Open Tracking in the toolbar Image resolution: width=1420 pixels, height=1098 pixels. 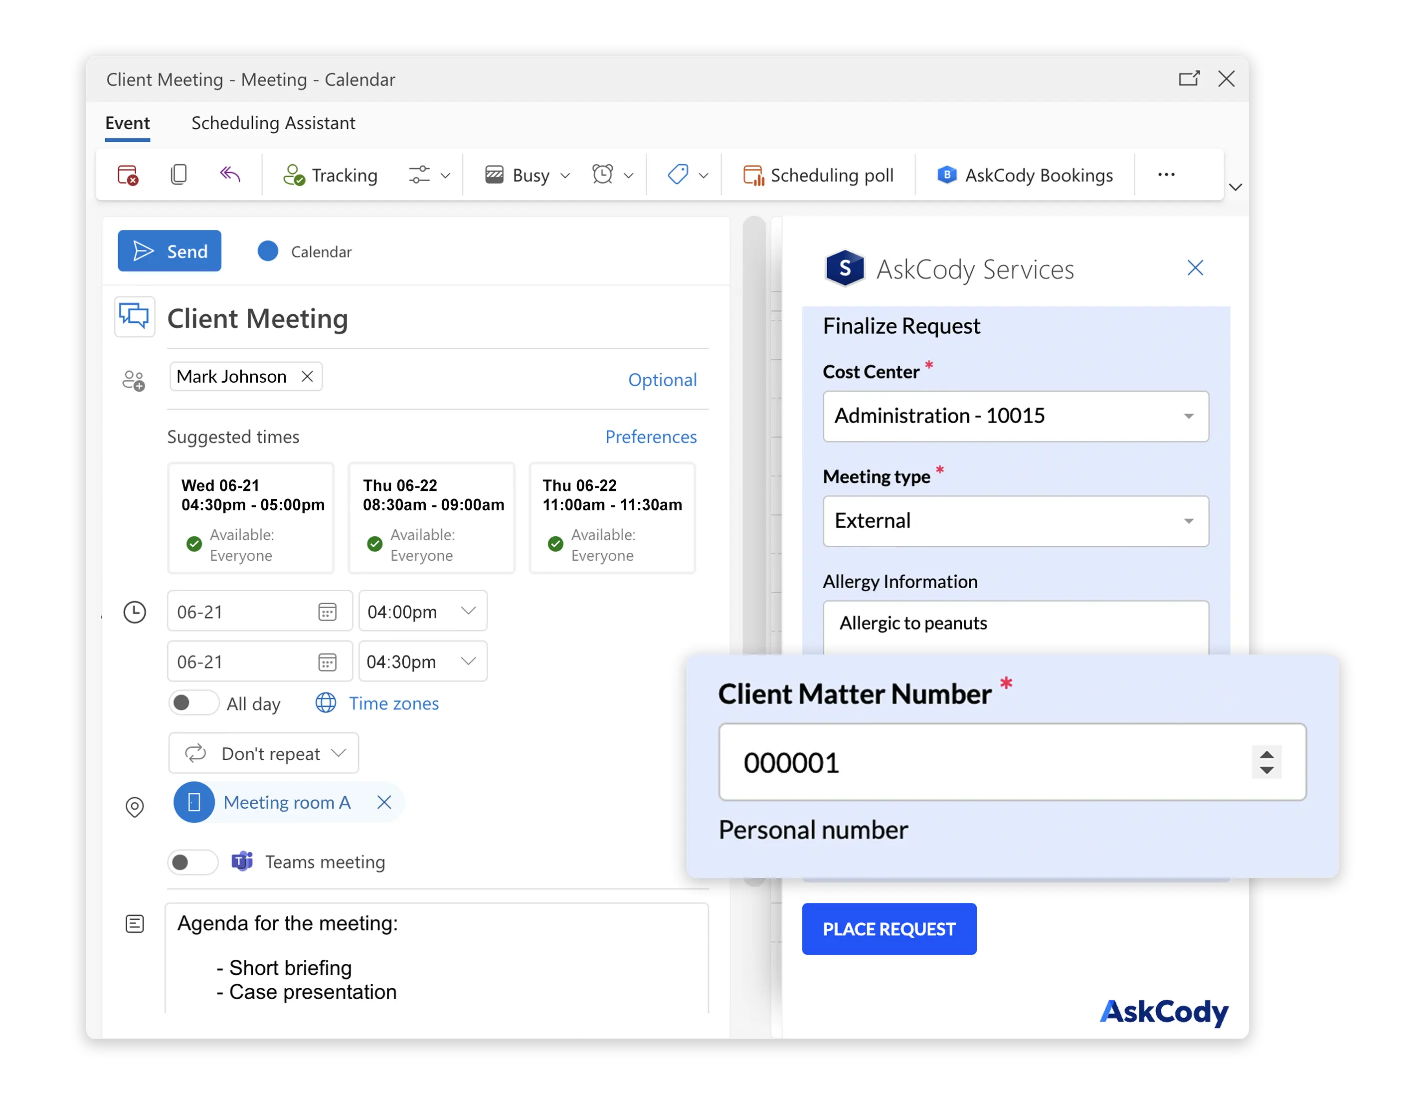[x=330, y=175]
